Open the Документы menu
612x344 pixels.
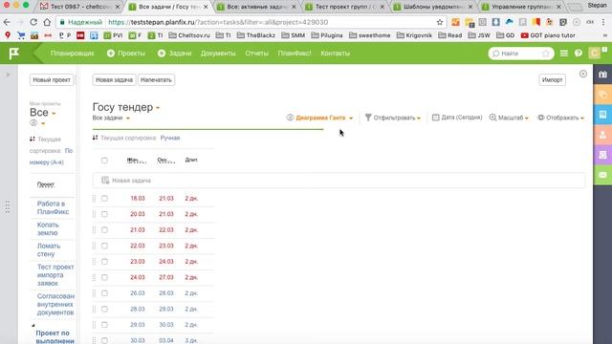(x=218, y=54)
